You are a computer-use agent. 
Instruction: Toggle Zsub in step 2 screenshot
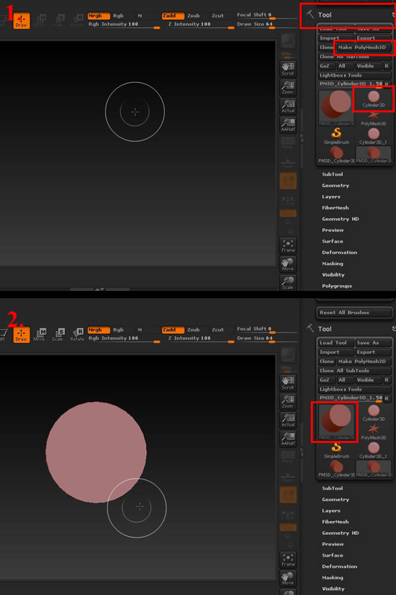193,330
